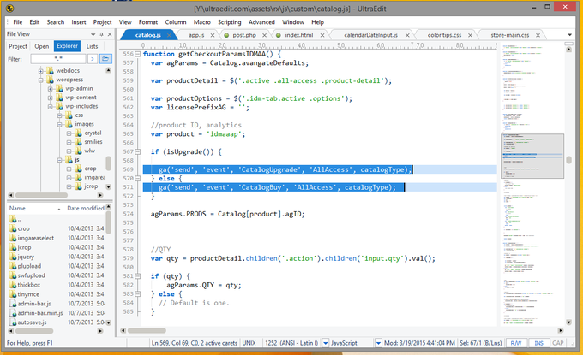The image size is (583, 355).
Task: Close the store-main.css tab
Action: 538,35
